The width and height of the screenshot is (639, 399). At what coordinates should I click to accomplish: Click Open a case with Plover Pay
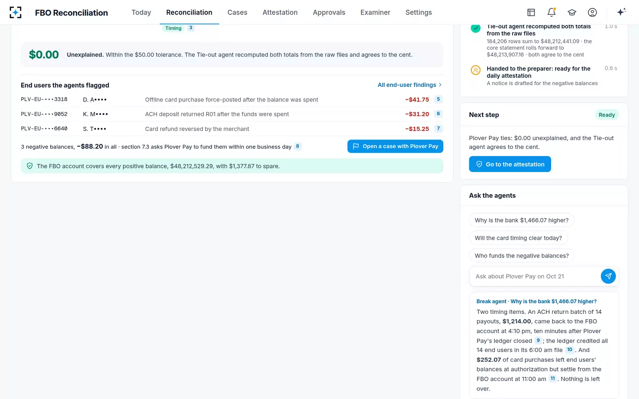[395, 146]
